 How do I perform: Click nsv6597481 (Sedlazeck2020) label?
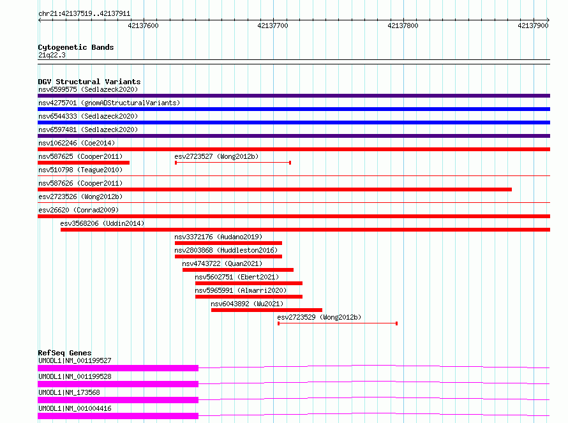click(x=88, y=130)
